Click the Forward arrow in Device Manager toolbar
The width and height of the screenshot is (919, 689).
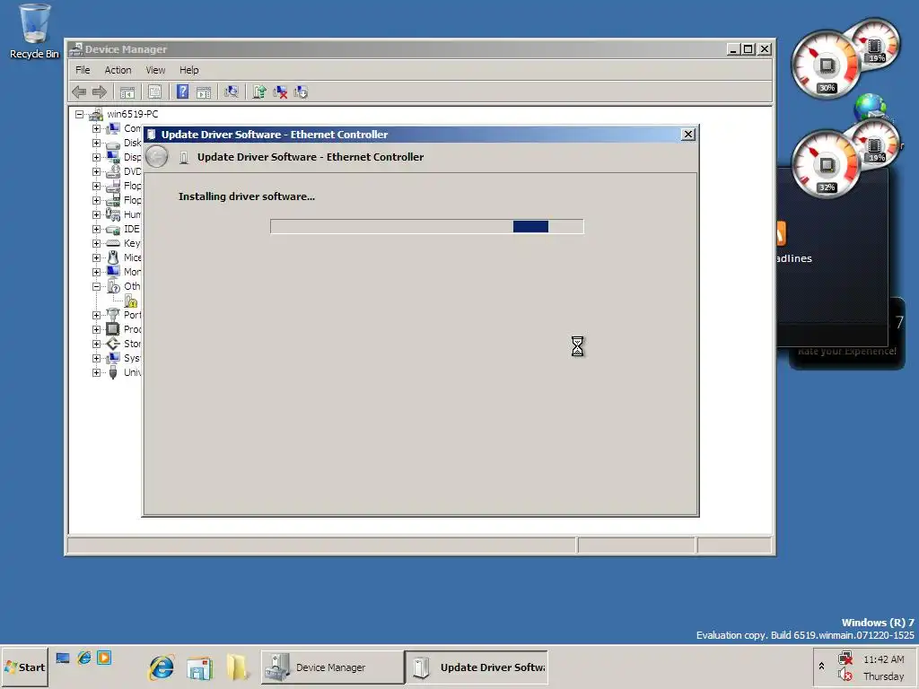click(x=100, y=92)
